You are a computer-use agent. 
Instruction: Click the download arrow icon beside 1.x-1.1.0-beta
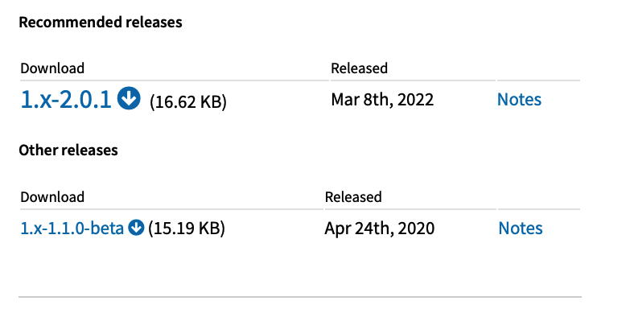pos(136,228)
